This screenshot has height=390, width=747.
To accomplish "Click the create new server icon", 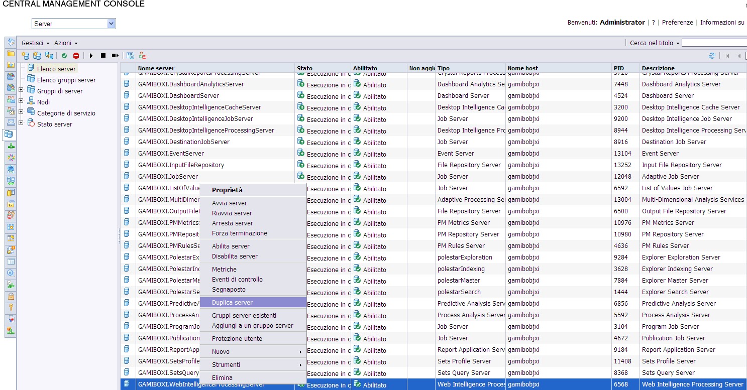I will tap(25, 56).
